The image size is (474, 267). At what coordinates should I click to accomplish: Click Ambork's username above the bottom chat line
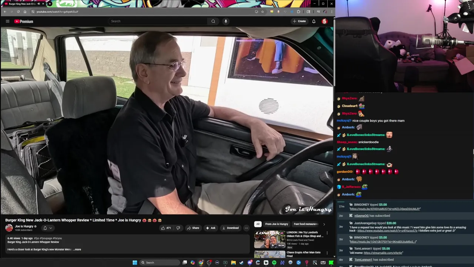[348, 179]
